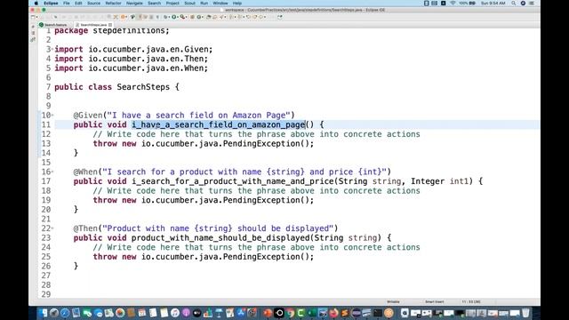Viewport: 569px width, 320px height.
Task: Click the Eclipse icon in the Dock
Action: coord(356,313)
